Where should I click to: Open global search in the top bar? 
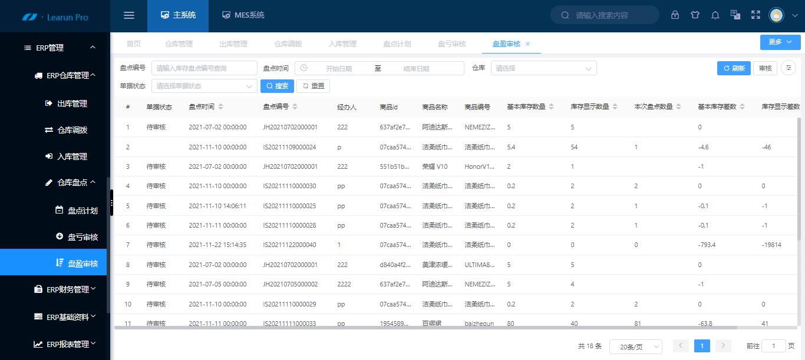[x=605, y=15]
